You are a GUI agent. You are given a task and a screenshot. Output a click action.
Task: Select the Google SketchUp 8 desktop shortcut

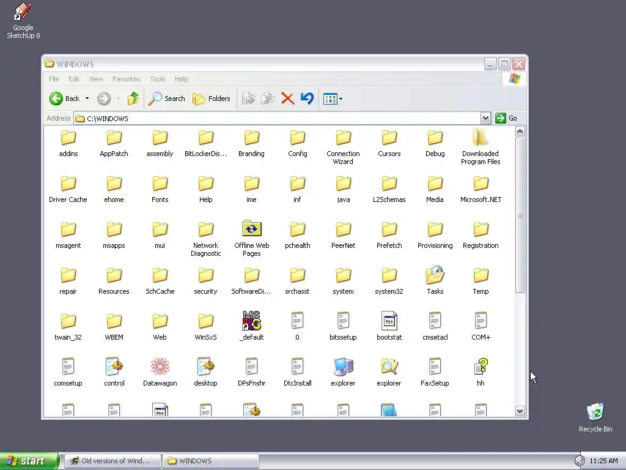click(x=23, y=20)
